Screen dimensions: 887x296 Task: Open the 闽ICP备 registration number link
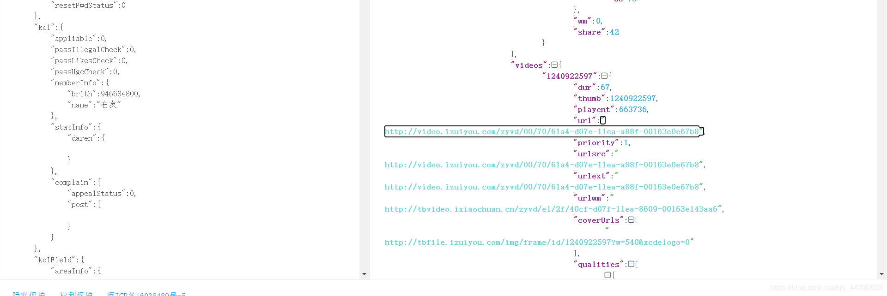(146, 293)
